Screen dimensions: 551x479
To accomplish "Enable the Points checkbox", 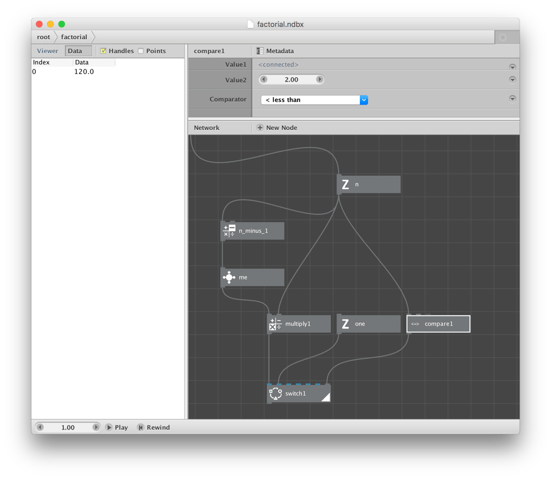I will coord(141,51).
